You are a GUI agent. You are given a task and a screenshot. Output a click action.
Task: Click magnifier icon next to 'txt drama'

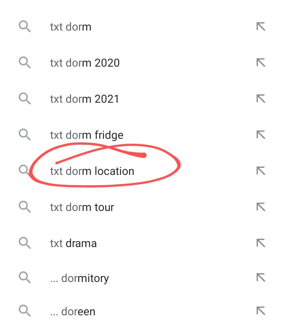pyautogui.click(x=25, y=243)
